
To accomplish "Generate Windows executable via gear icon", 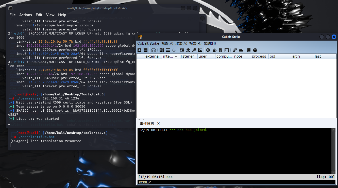I will pyautogui.click(x=208, y=50).
